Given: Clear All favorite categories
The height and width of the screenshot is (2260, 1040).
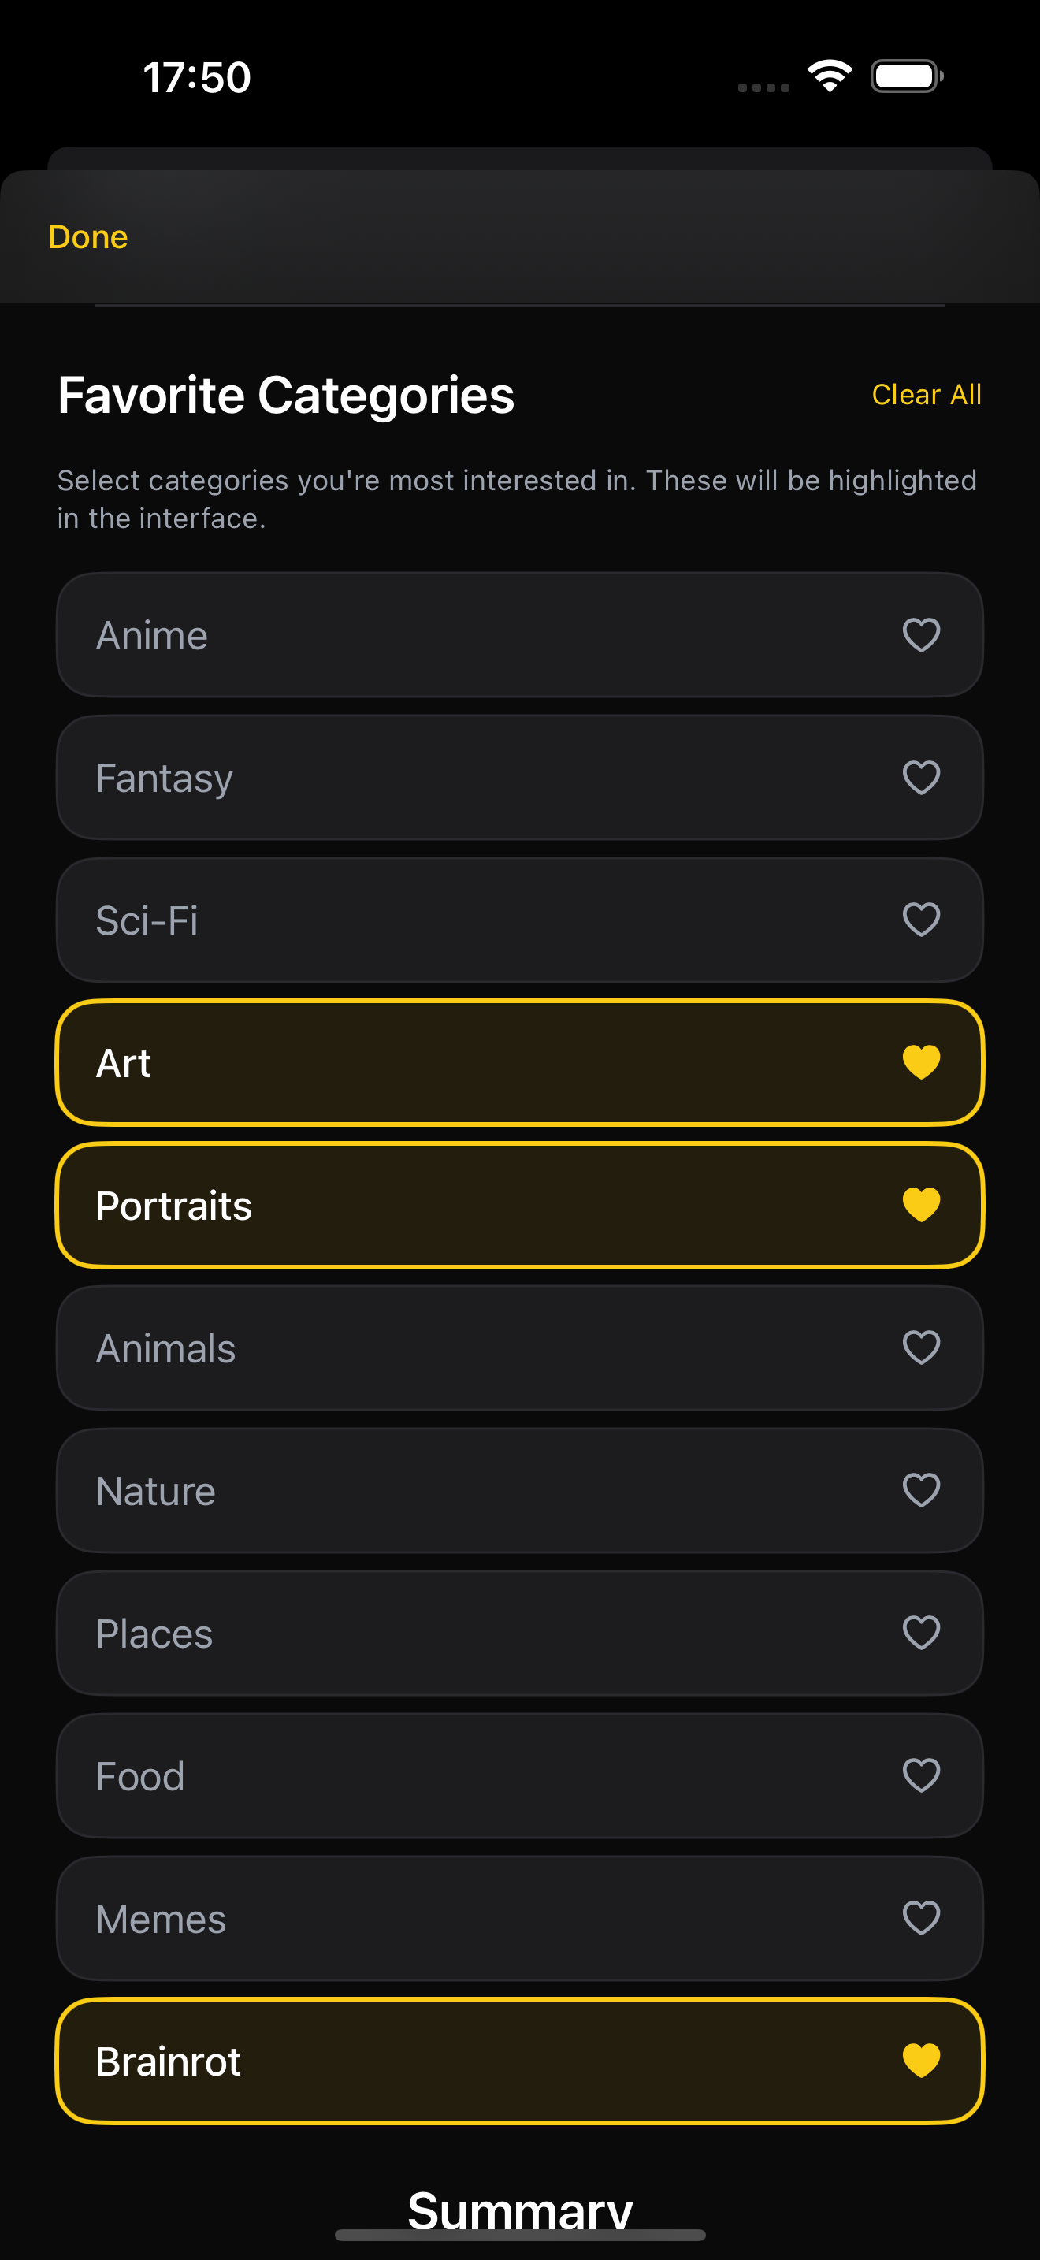Looking at the screenshot, I should coord(926,395).
